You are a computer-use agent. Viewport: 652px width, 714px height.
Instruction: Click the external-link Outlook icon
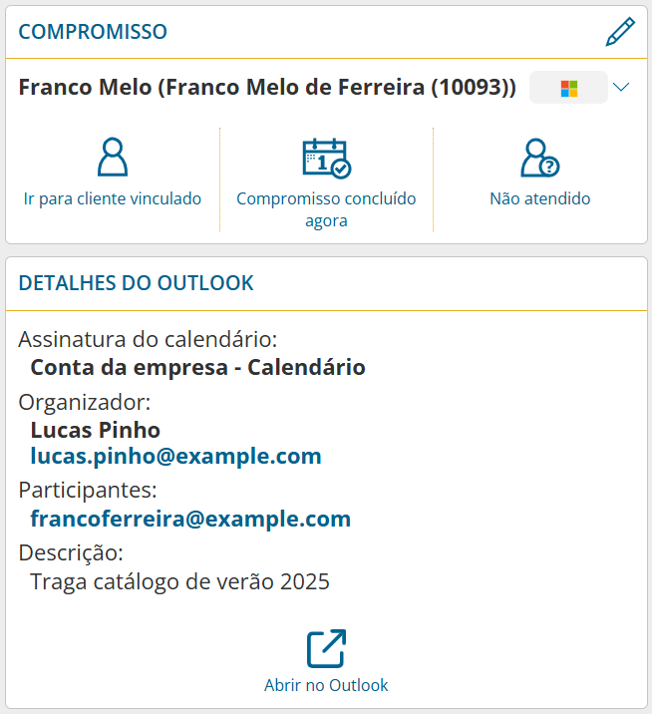[x=326, y=648]
